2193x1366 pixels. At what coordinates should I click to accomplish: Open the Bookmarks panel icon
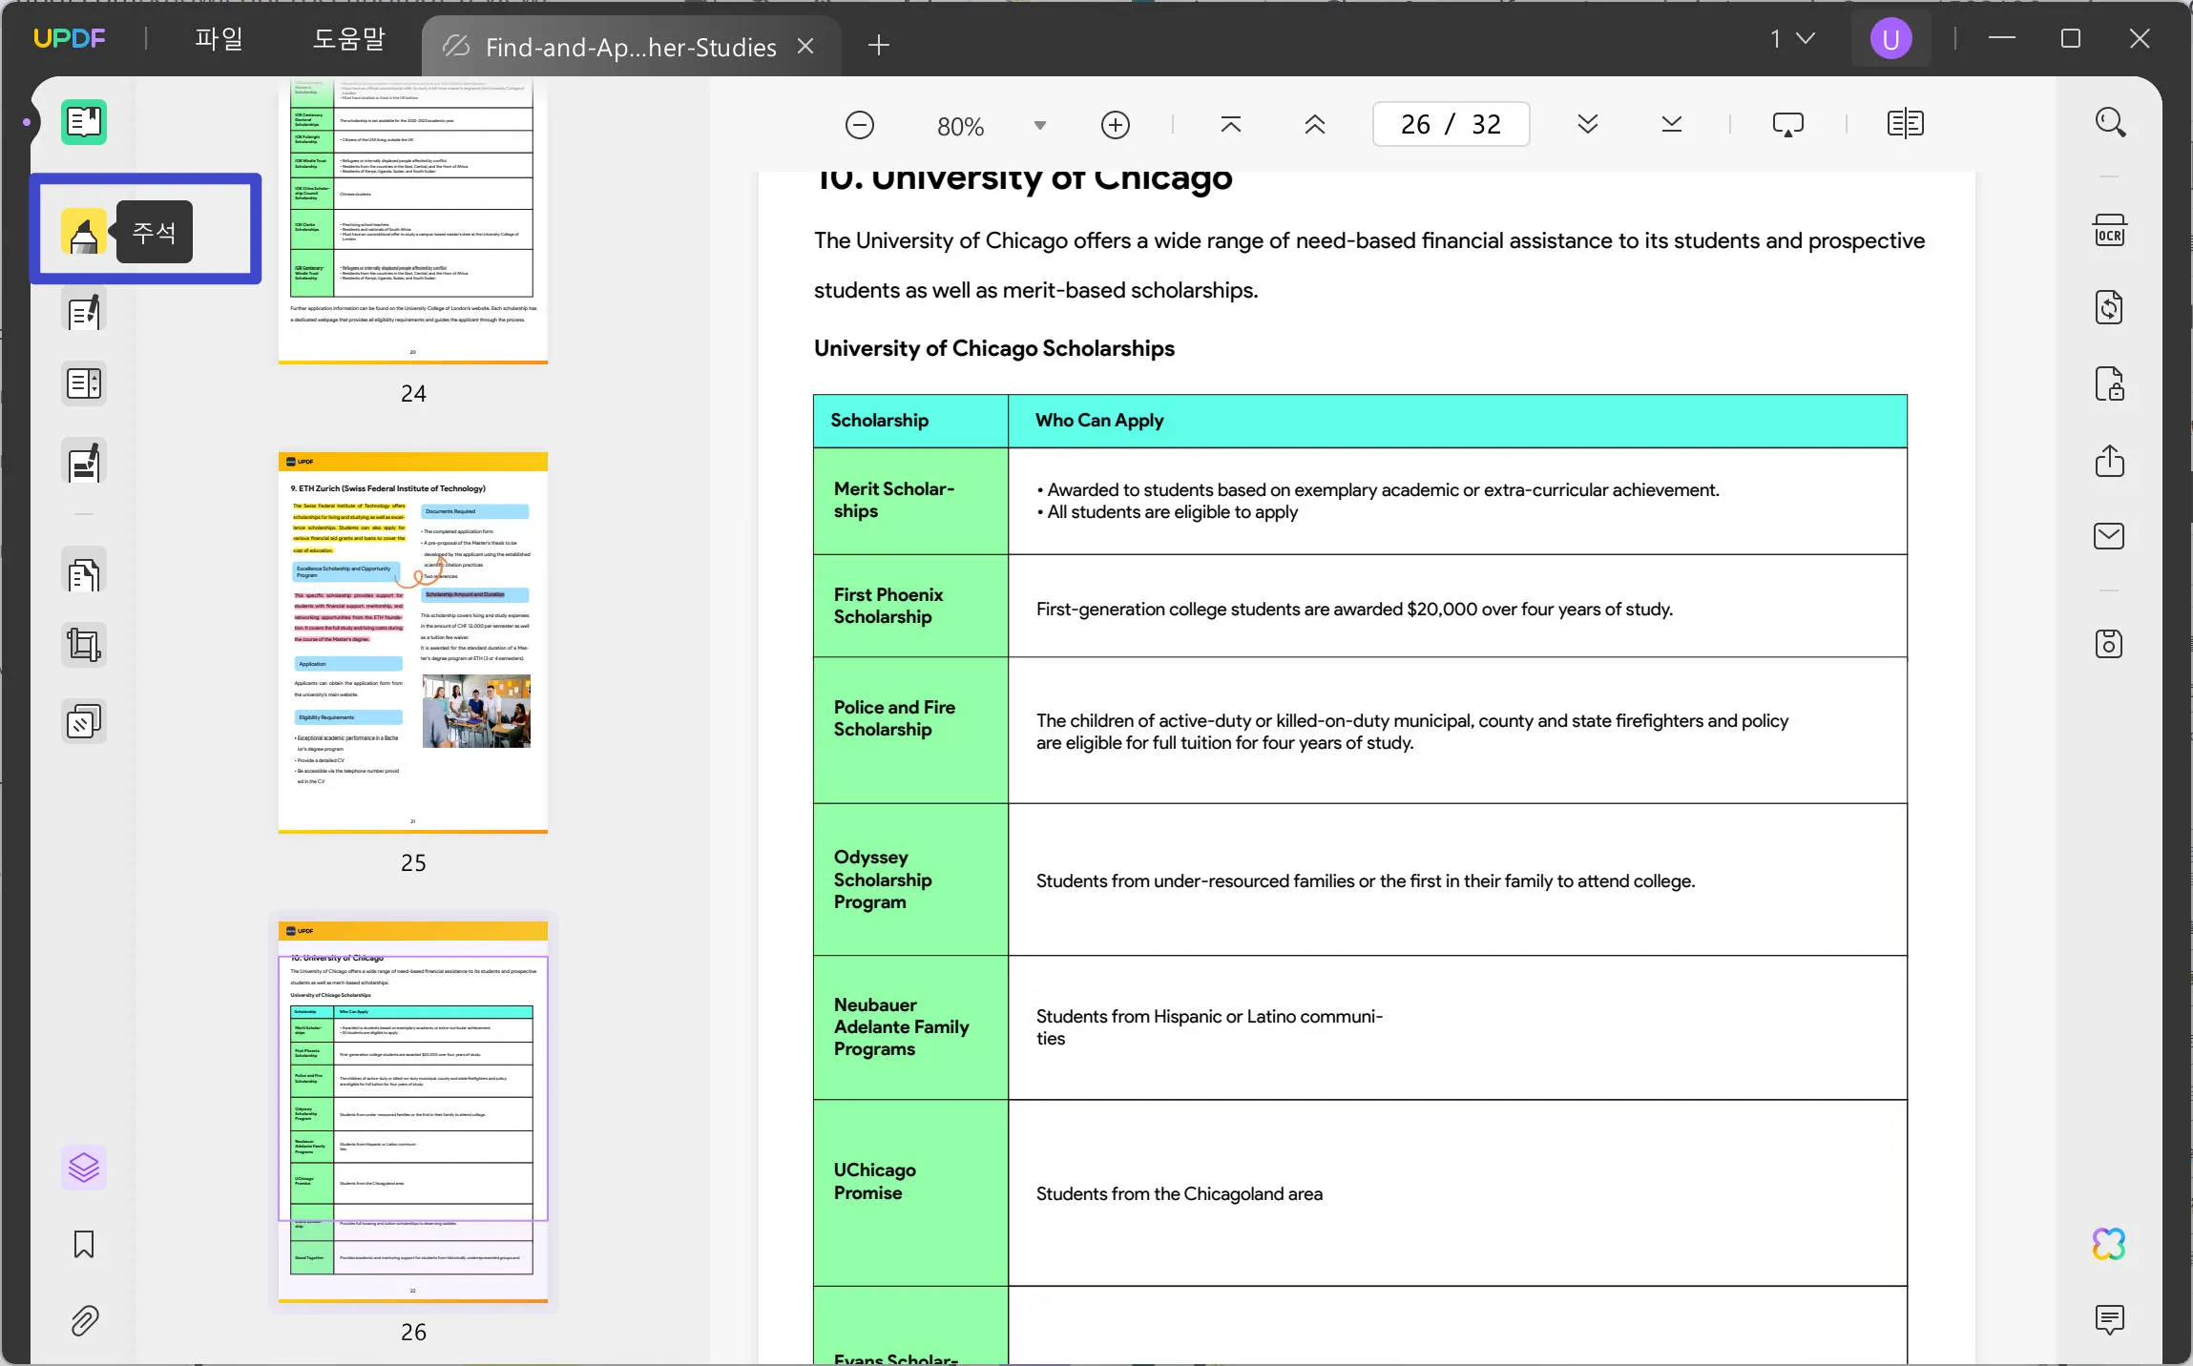coord(84,1244)
